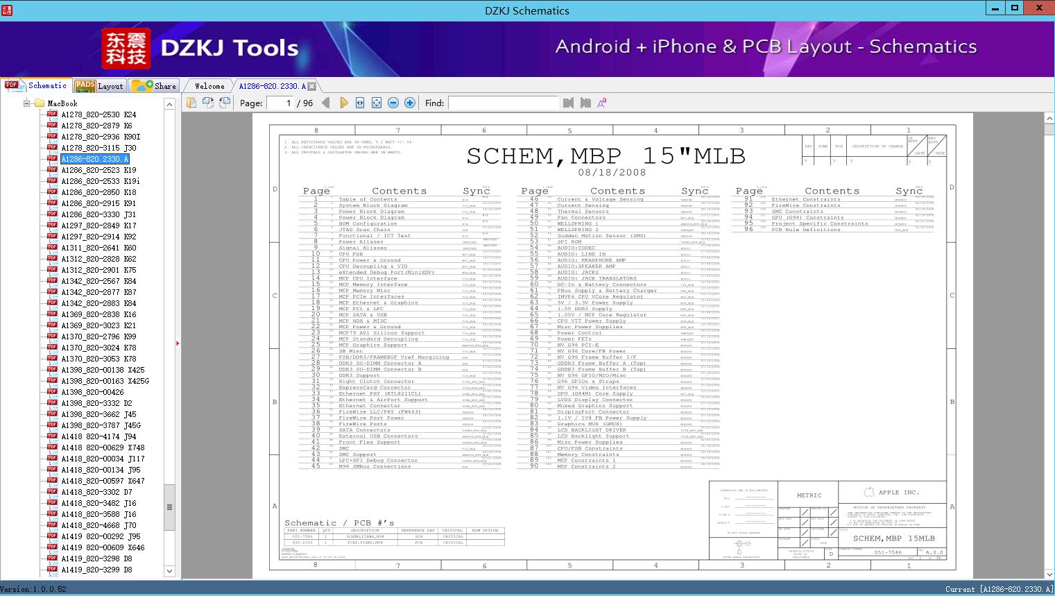1055x596 pixels.
Task: Zoom out of the schematic
Action: (393, 103)
